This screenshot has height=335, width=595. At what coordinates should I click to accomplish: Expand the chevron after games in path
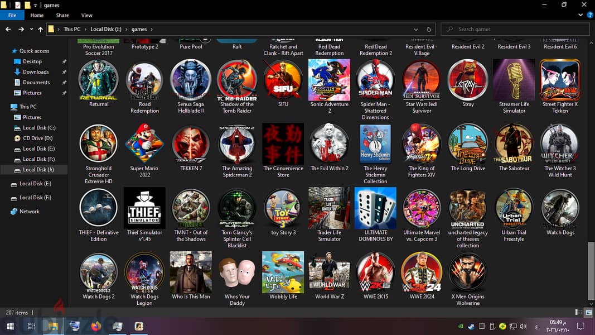pos(152,29)
